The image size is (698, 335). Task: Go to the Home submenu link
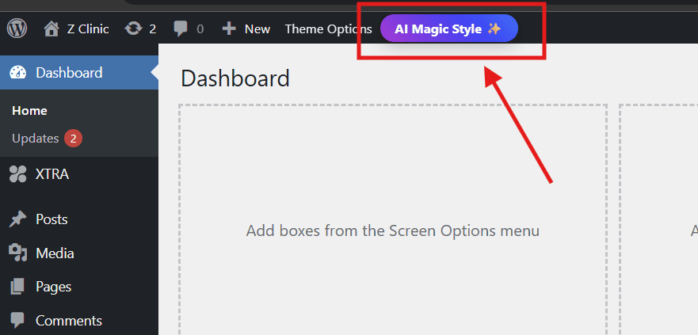pyautogui.click(x=29, y=111)
